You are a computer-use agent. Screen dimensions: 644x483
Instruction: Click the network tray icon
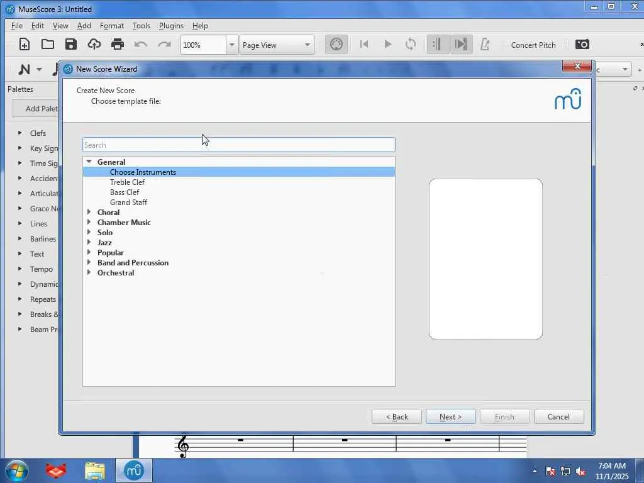tap(565, 472)
